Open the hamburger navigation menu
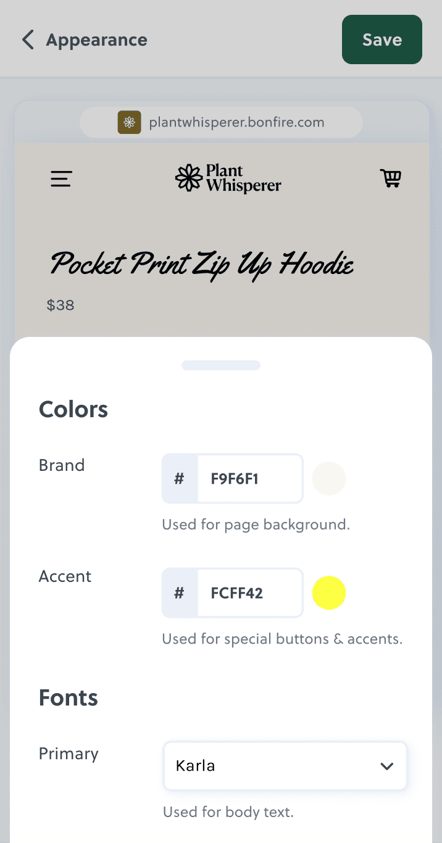Image resolution: width=442 pixels, height=843 pixels. 60,179
